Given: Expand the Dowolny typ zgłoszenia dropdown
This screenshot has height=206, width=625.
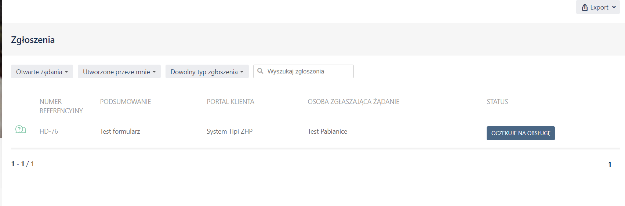Looking at the screenshot, I should click(207, 72).
